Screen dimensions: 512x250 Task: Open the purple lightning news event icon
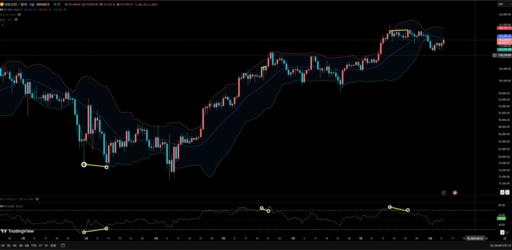coord(444,193)
